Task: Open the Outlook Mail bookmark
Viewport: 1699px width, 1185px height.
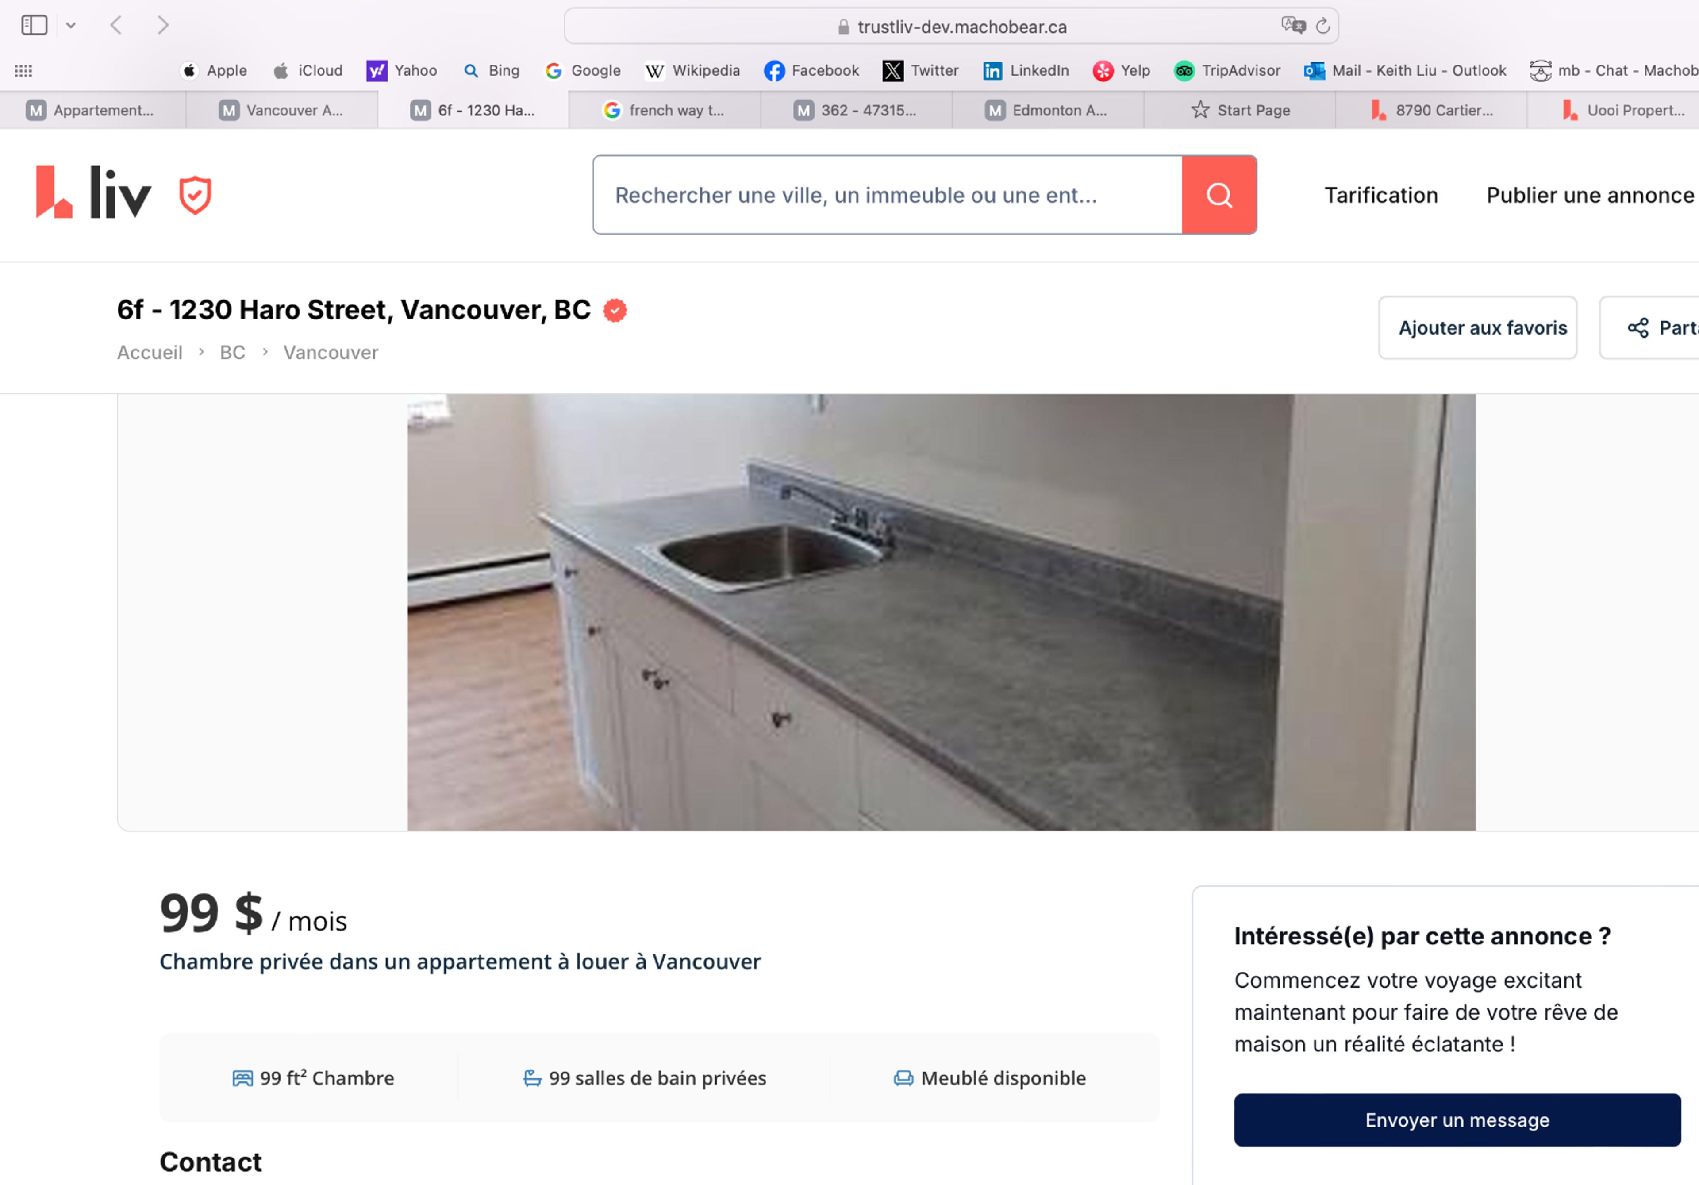Action: 1404,70
